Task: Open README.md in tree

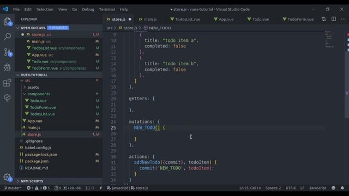Action: click(x=59, y=168)
